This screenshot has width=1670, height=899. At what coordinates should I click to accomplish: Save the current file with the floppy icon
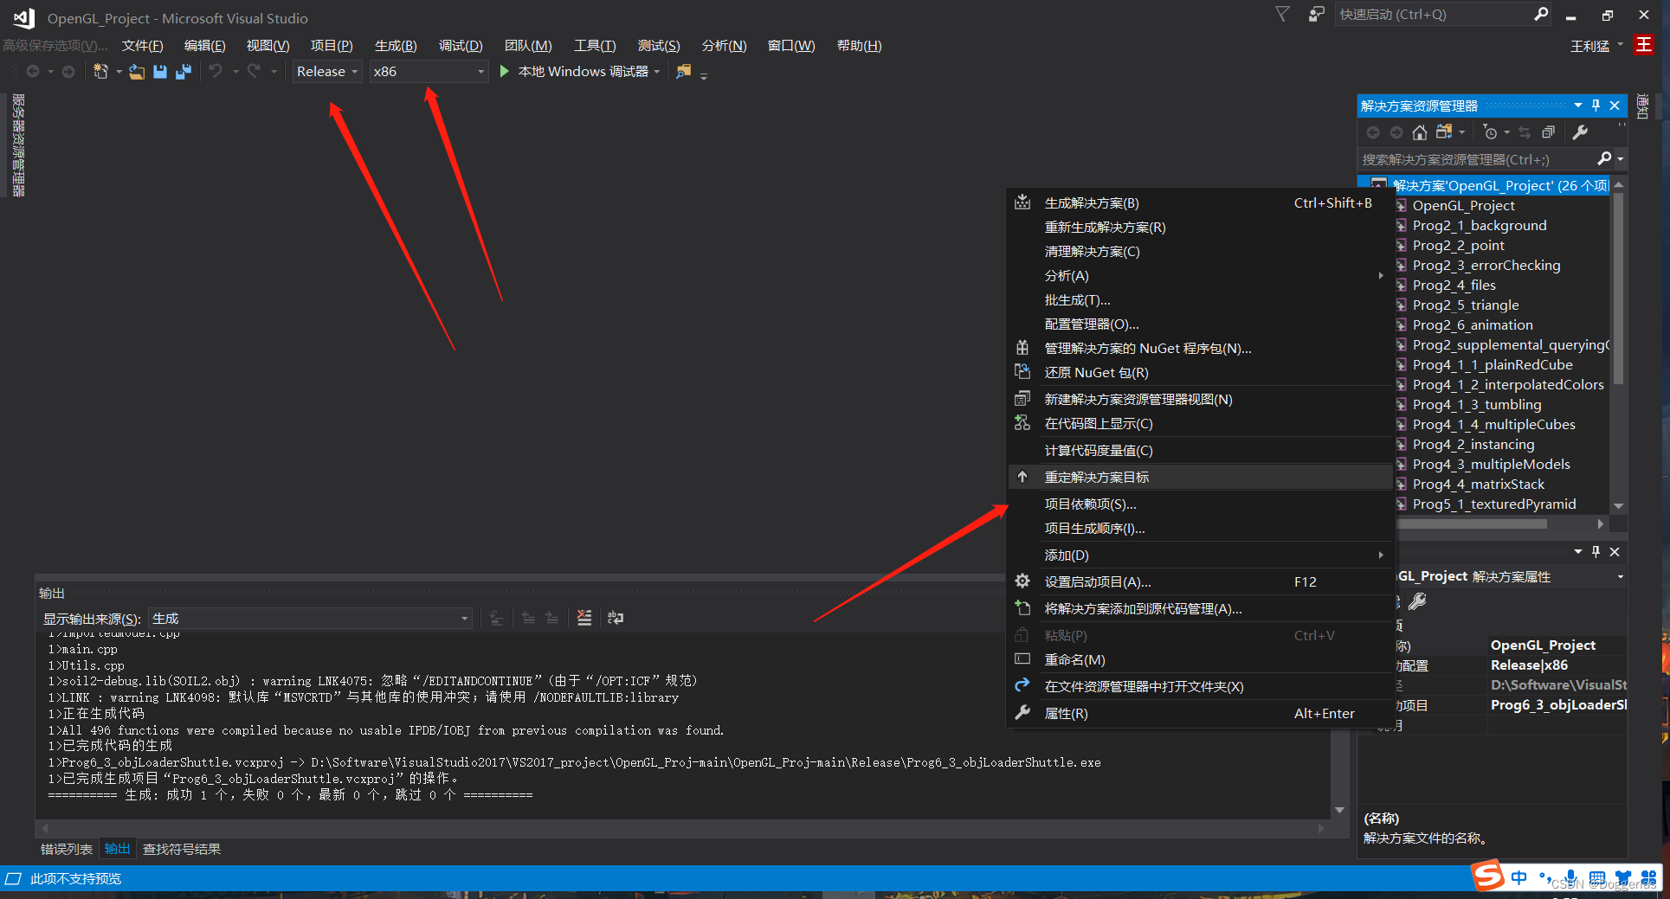160,72
